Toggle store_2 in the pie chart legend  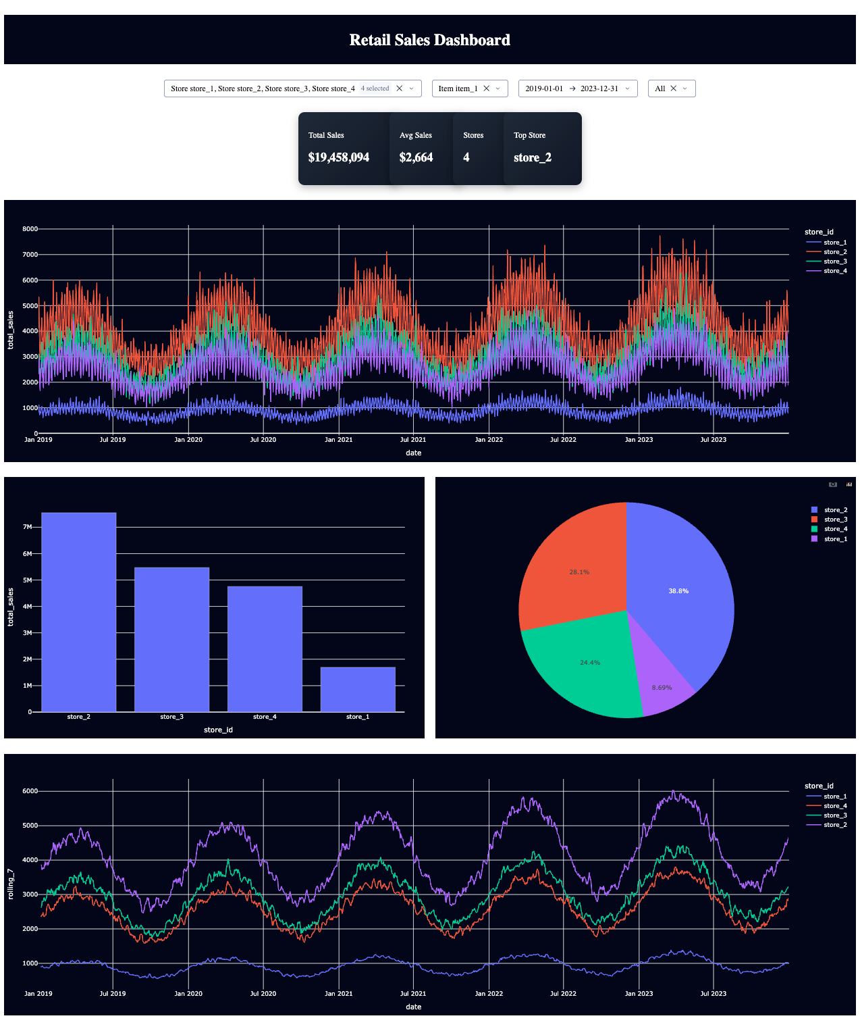point(829,510)
